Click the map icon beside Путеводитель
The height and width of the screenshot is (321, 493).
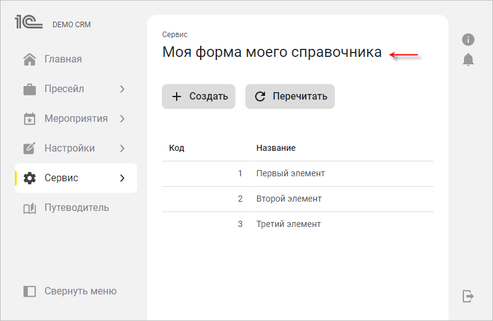click(30, 208)
